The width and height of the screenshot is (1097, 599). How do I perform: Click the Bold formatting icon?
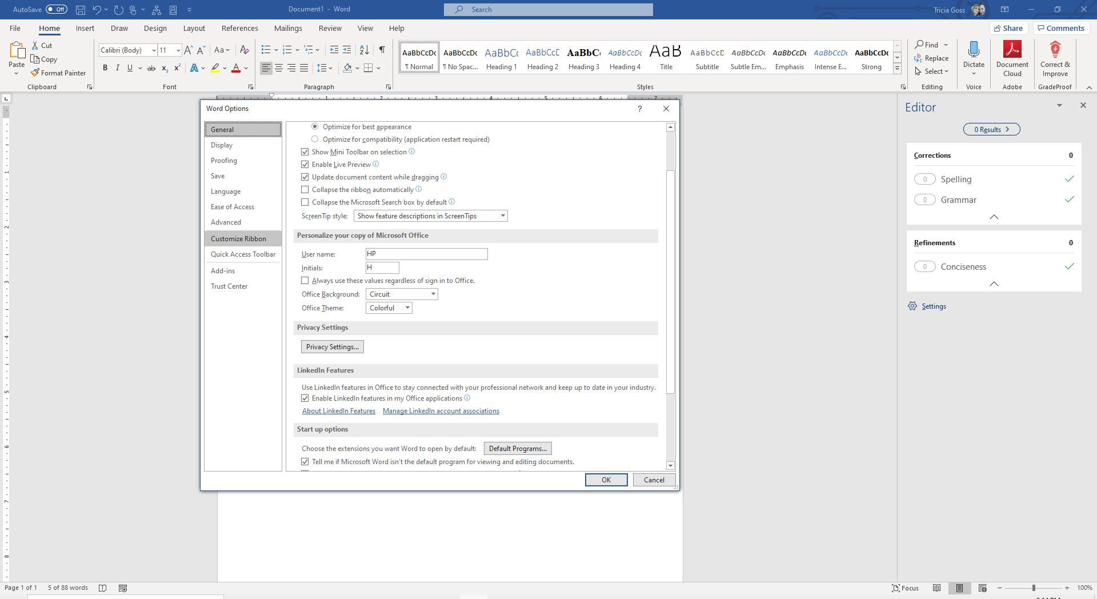coord(105,68)
